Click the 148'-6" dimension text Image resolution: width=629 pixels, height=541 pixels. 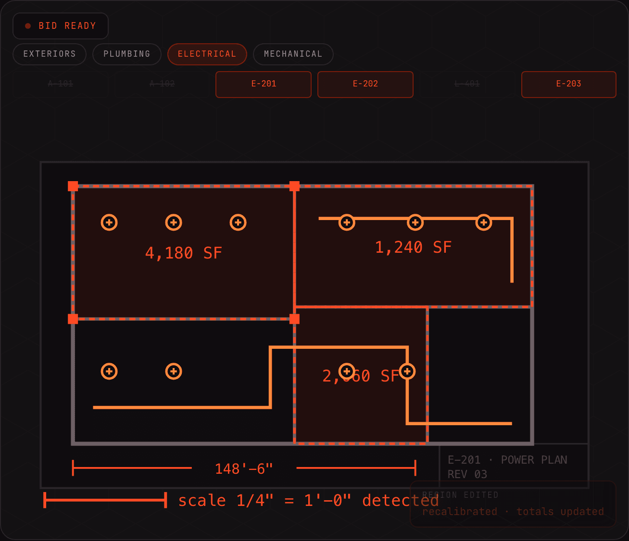[244, 468]
